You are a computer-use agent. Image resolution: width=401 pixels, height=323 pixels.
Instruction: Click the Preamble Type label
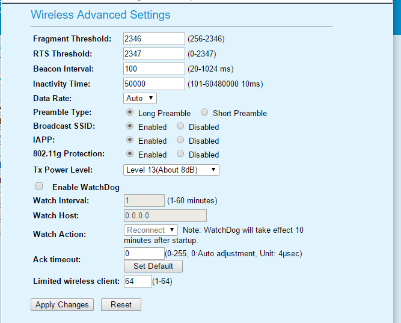62,112
